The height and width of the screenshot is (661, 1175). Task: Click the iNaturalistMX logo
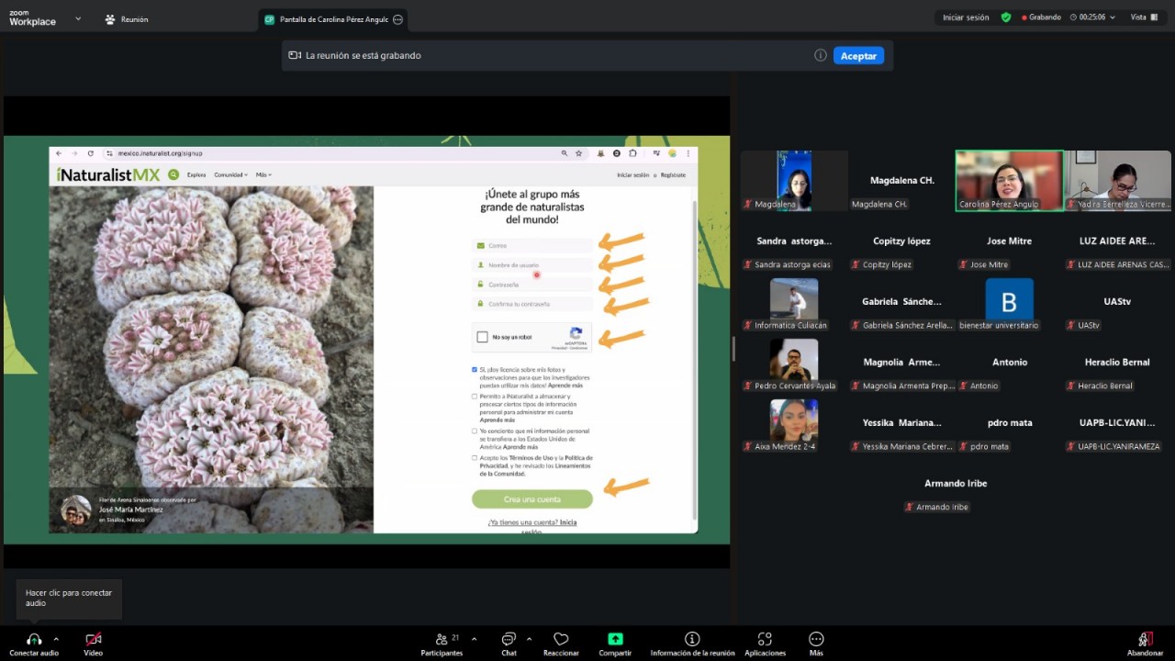pos(108,174)
